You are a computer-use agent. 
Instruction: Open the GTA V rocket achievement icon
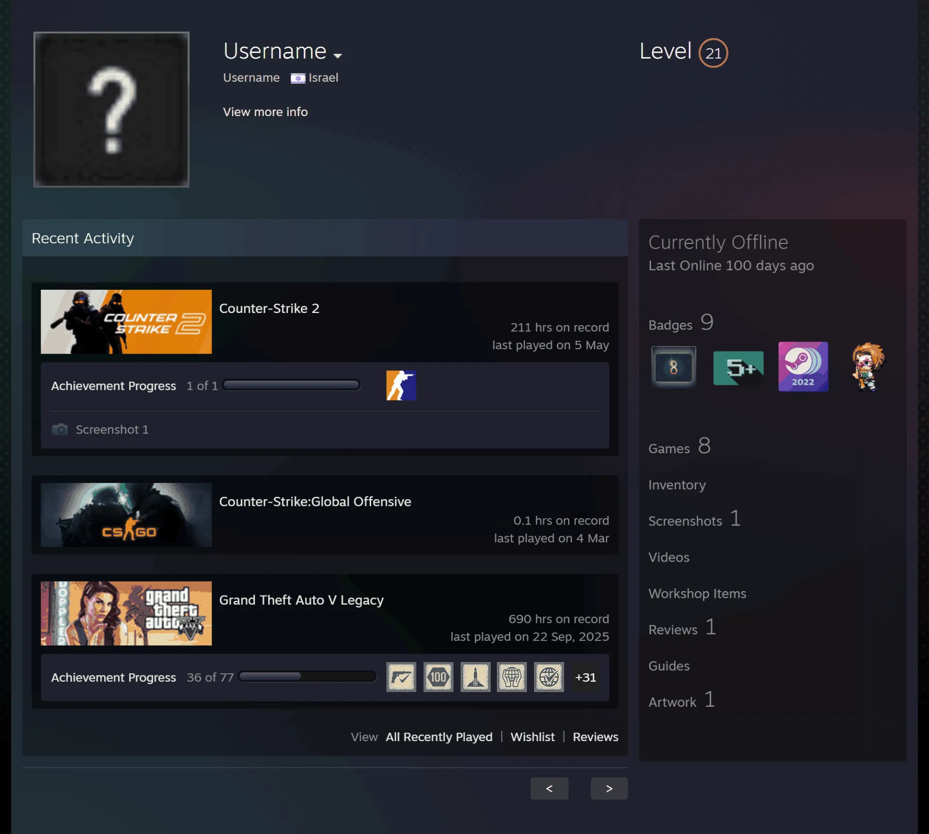[475, 677]
